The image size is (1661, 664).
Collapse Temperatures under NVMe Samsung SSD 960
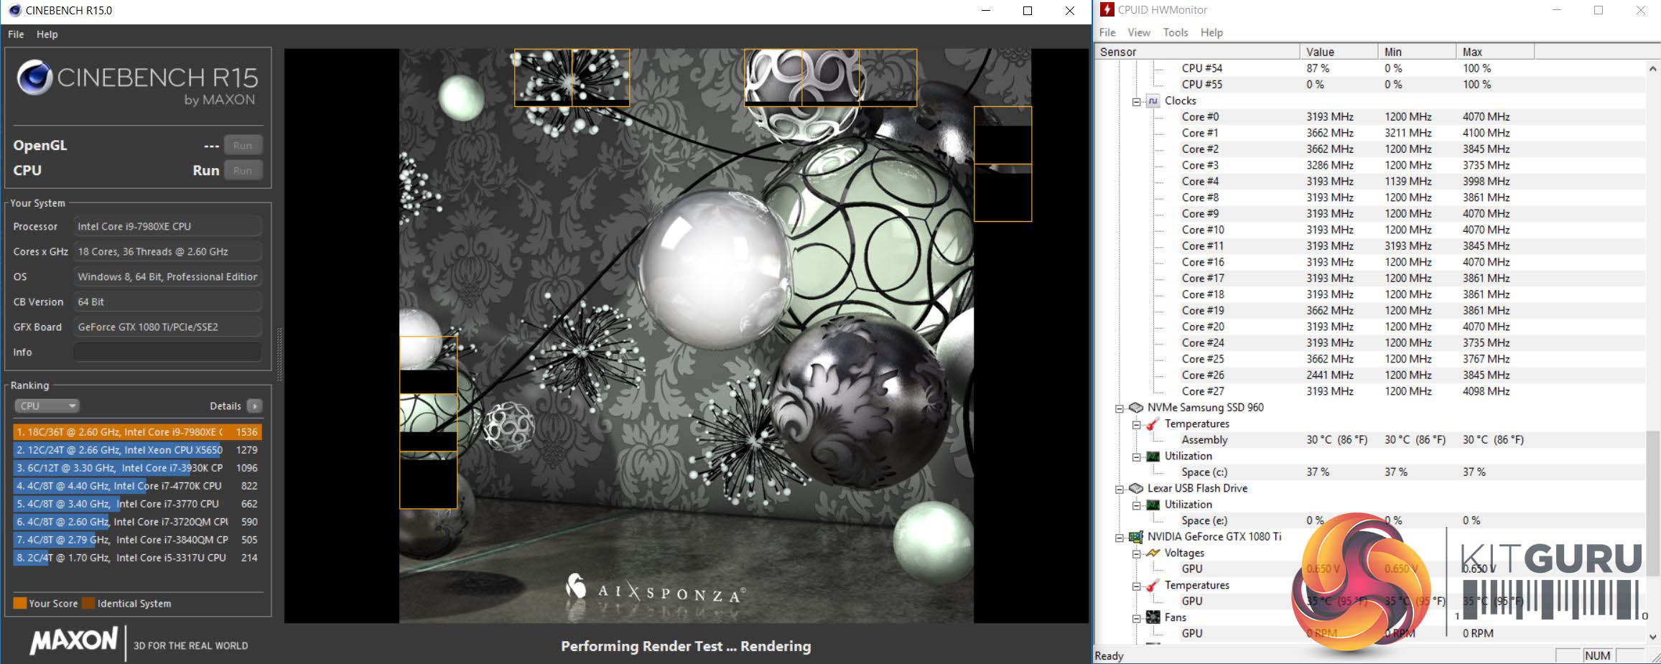coord(1136,425)
